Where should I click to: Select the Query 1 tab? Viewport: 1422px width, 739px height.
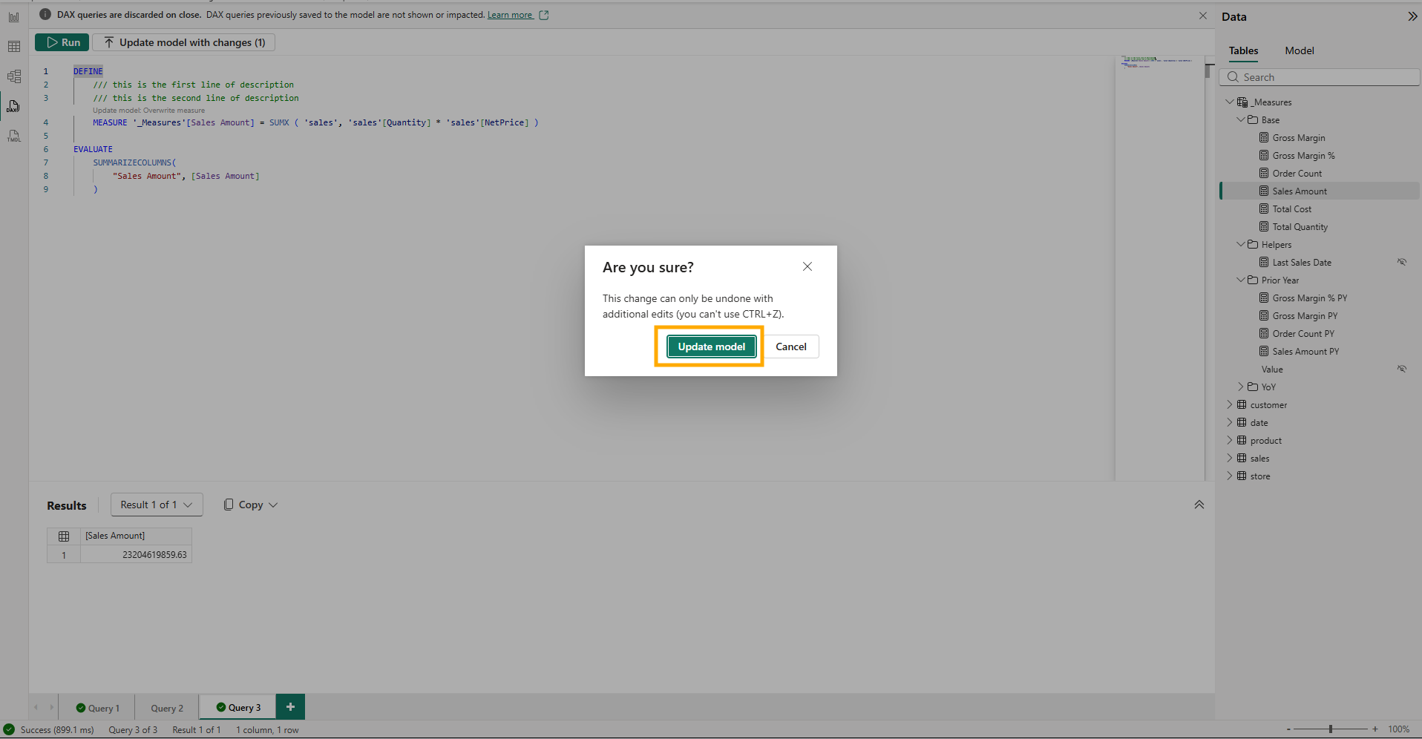click(98, 708)
